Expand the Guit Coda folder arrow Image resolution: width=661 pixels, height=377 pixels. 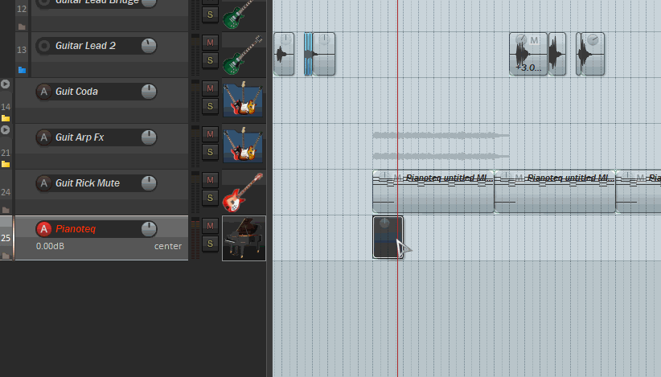tap(5, 84)
